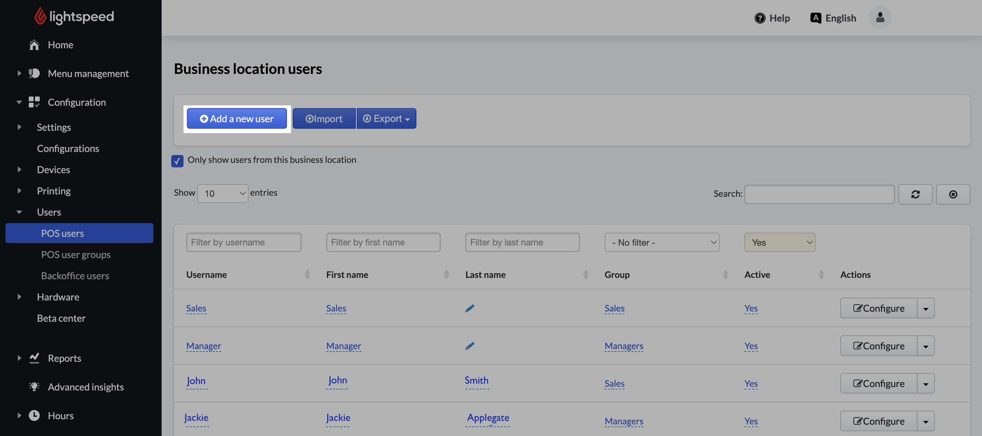The width and height of the screenshot is (982, 436).
Task: Open Backoffice users in sidebar
Action: coord(75,275)
